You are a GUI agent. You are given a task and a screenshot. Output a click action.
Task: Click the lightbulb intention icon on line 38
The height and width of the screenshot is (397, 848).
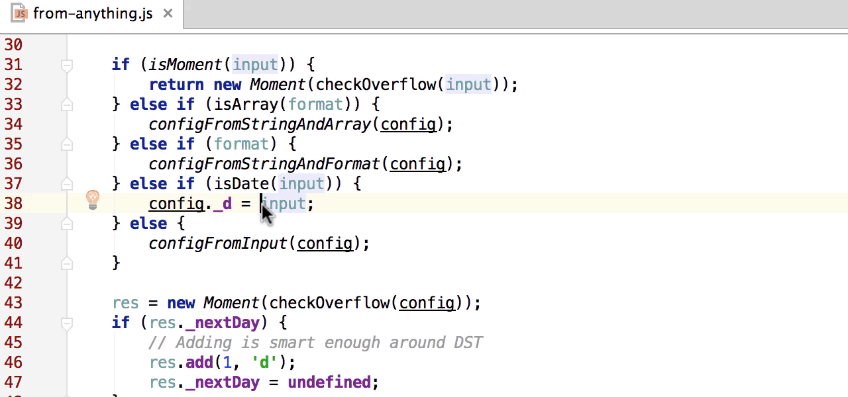pos(93,199)
